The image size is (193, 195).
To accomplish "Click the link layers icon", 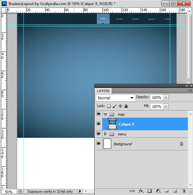I will tap(132, 191).
